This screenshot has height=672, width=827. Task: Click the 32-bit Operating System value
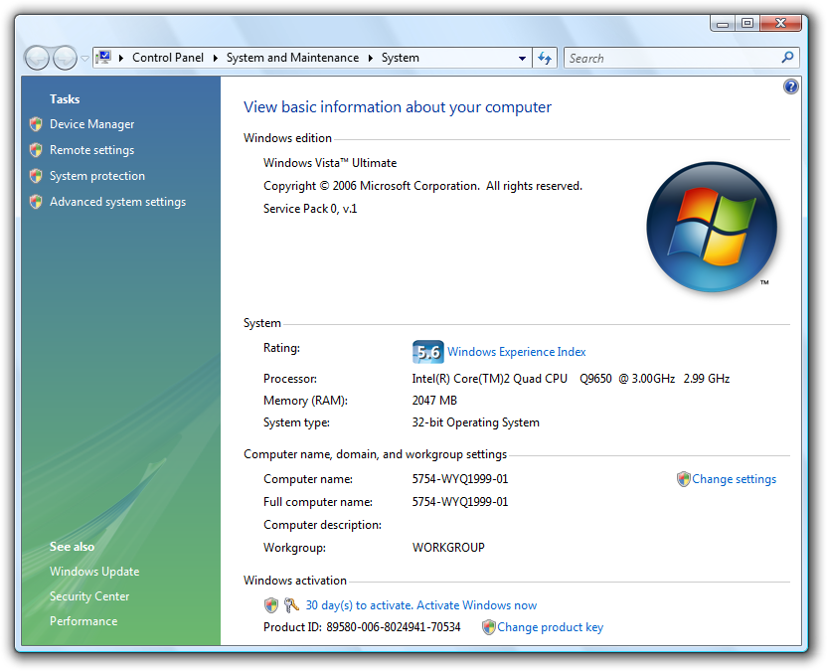click(475, 422)
